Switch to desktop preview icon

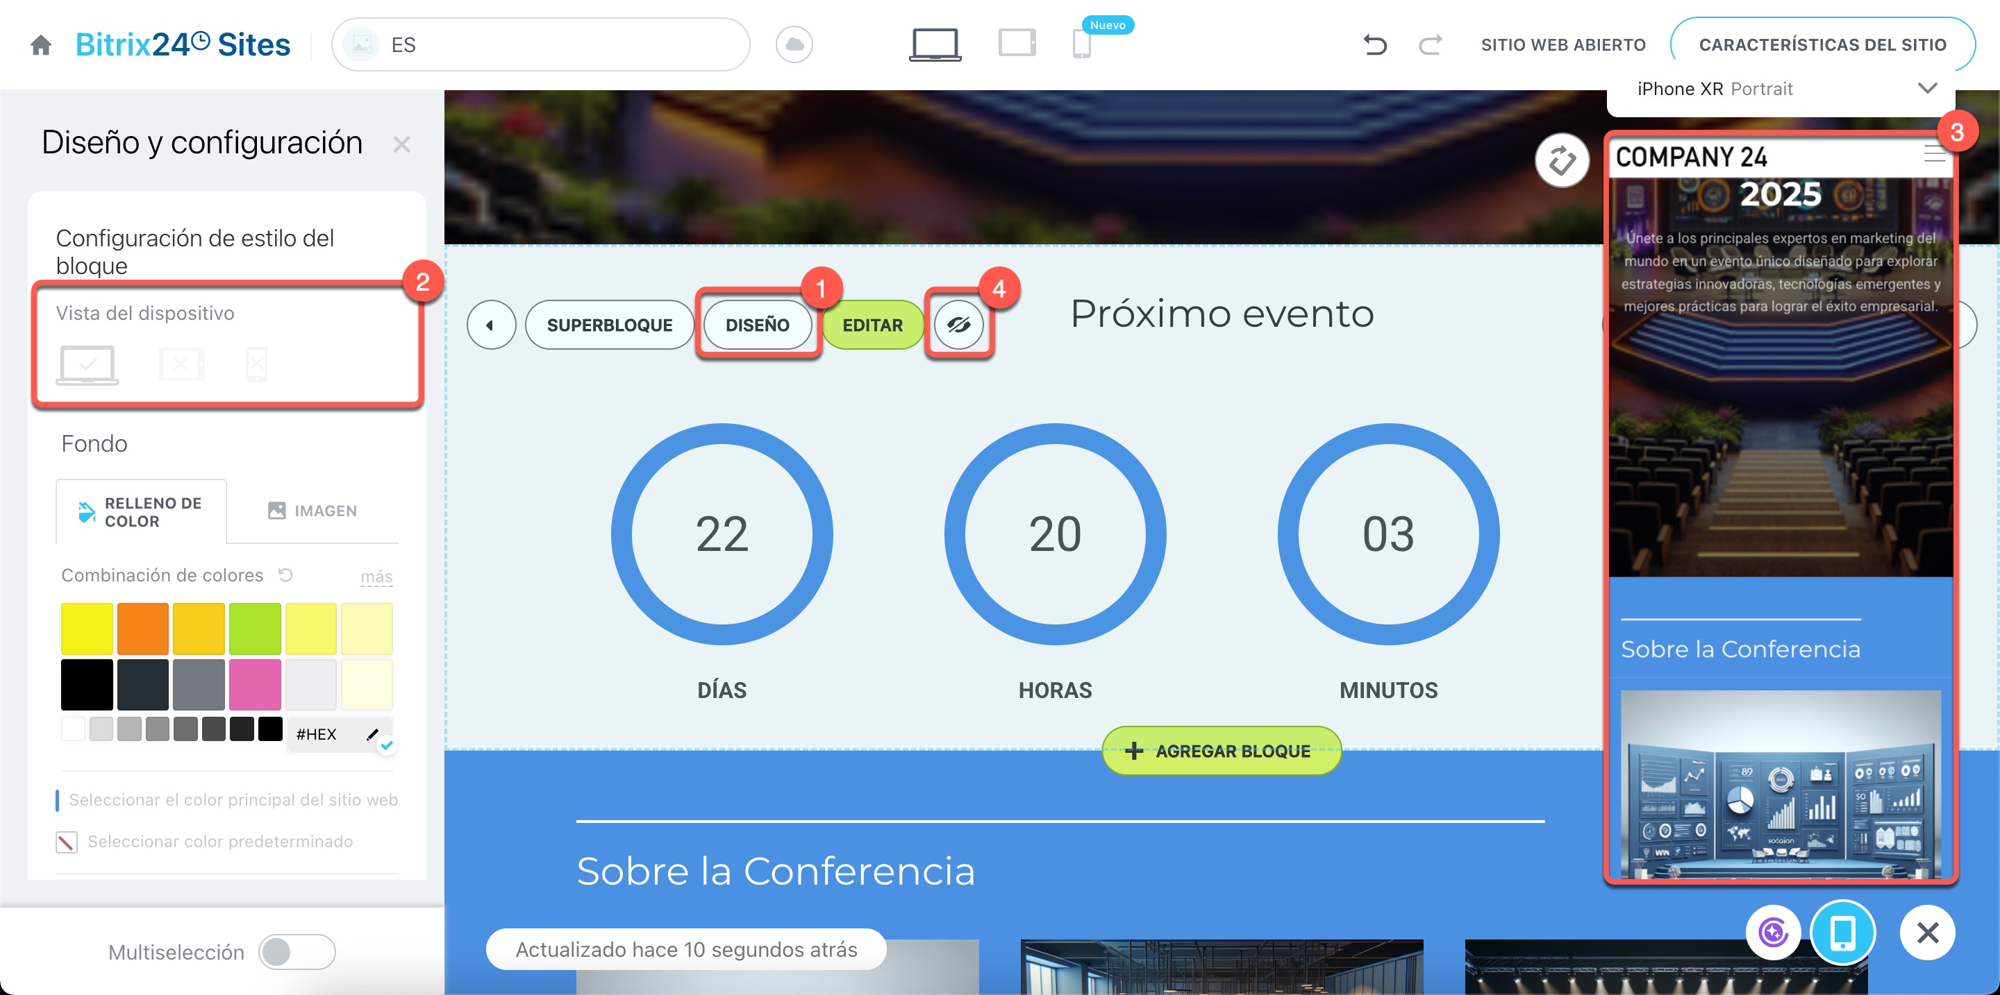[935, 44]
